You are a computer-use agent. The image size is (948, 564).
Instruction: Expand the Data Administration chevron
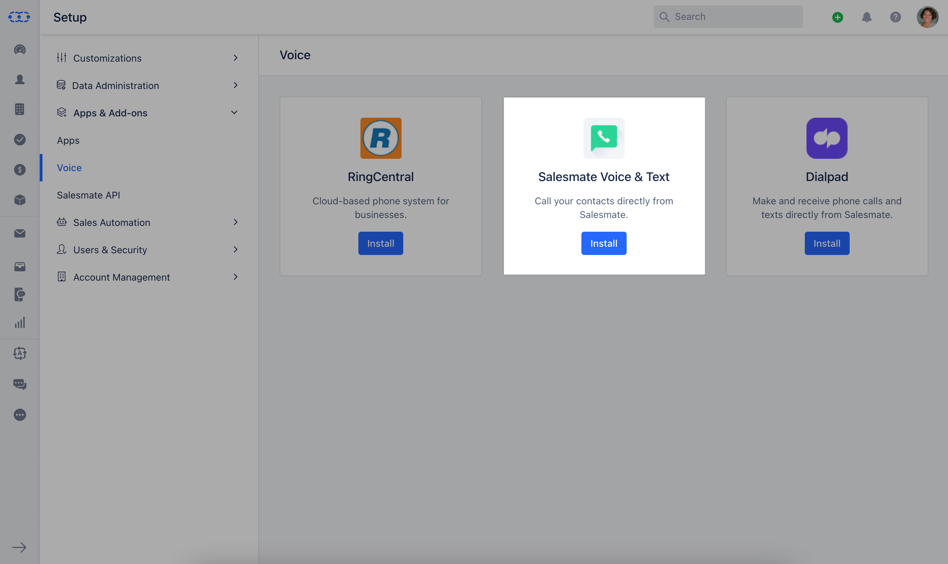click(x=235, y=85)
